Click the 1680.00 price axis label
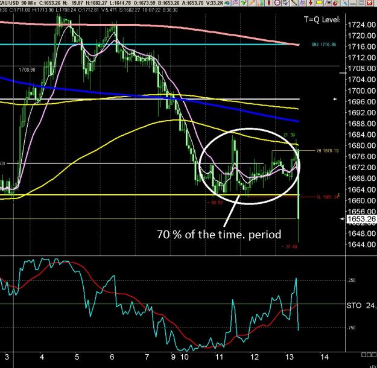This screenshot has height=368, width=377. point(361,145)
